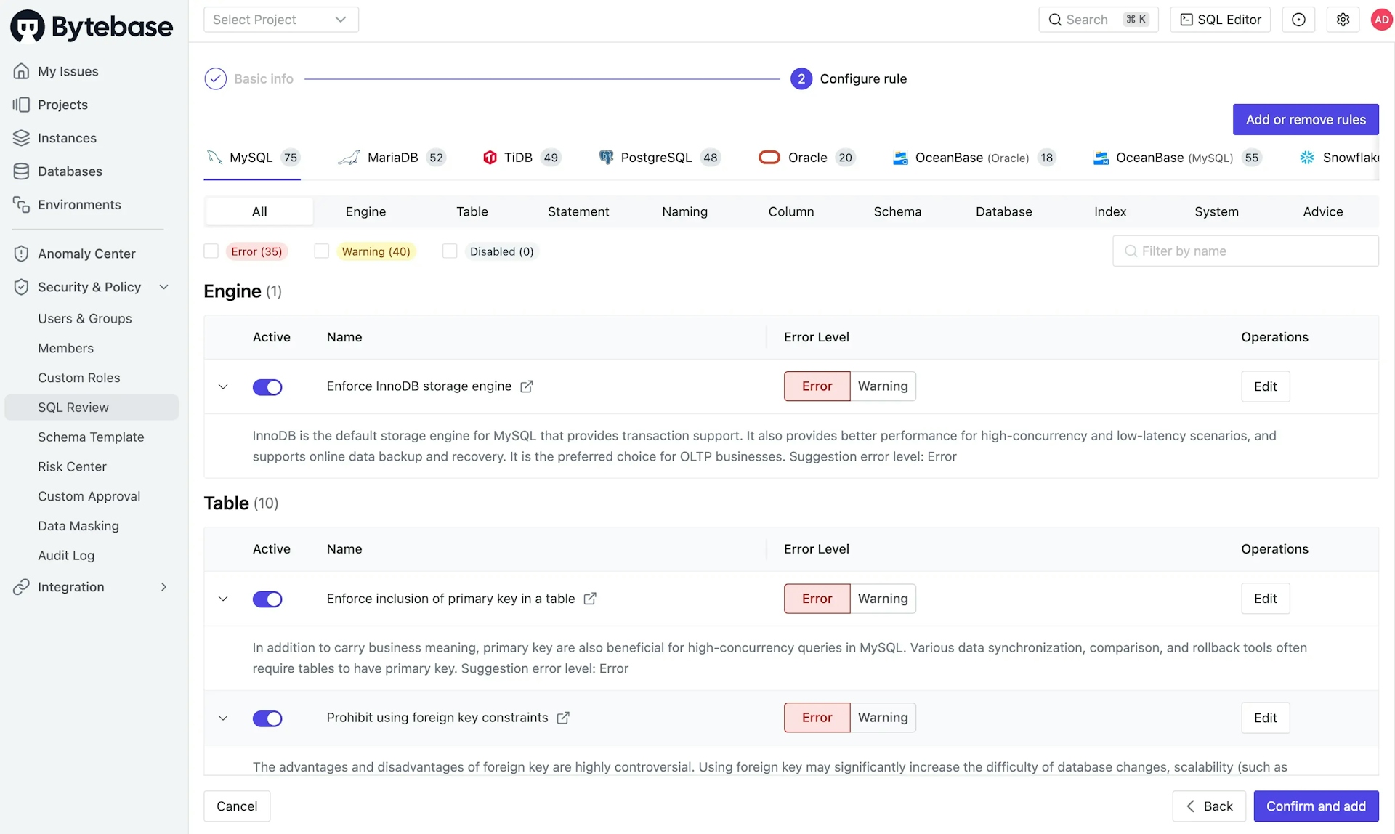Expand the Engine rule row chevron
This screenshot has width=1395, height=834.
point(222,386)
